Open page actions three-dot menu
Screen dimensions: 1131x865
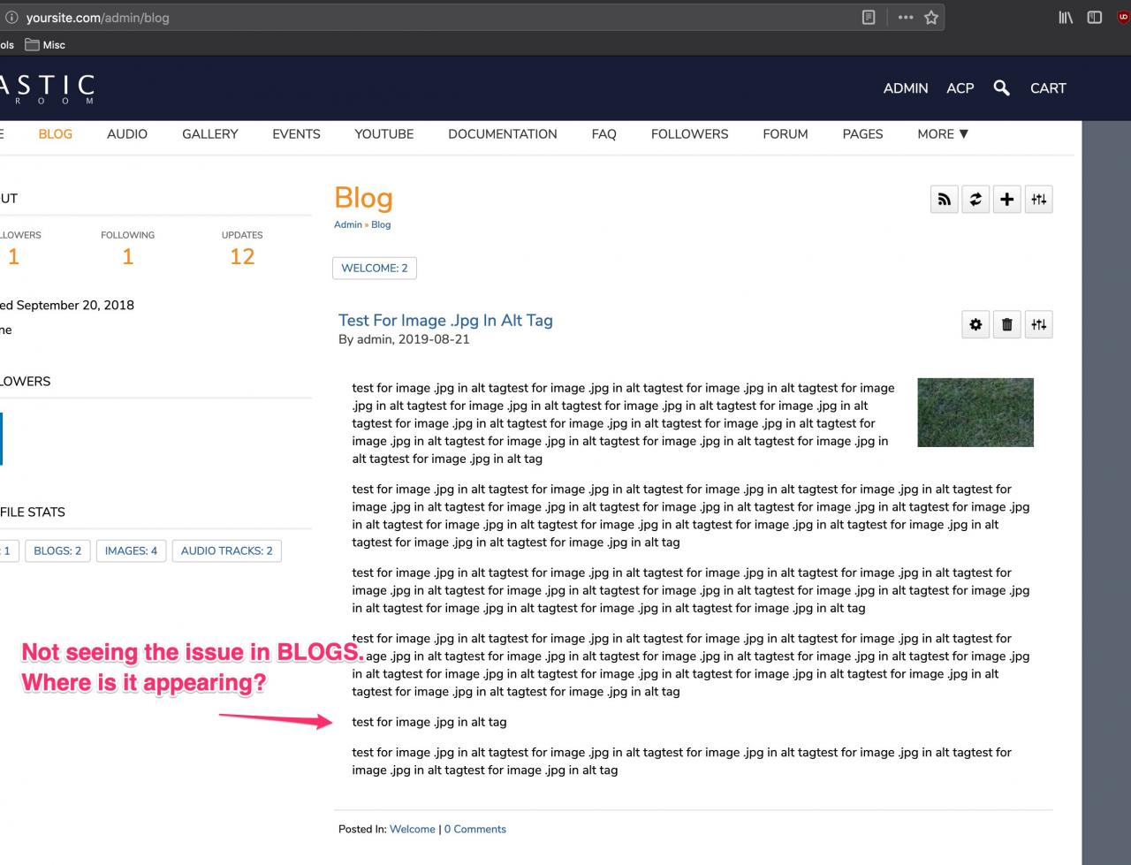tap(906, 17)
